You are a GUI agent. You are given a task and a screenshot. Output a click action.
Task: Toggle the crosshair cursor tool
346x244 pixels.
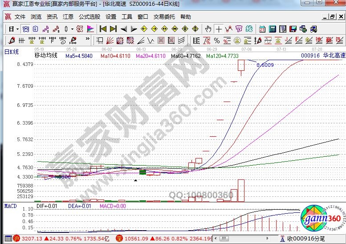point(218,29)
